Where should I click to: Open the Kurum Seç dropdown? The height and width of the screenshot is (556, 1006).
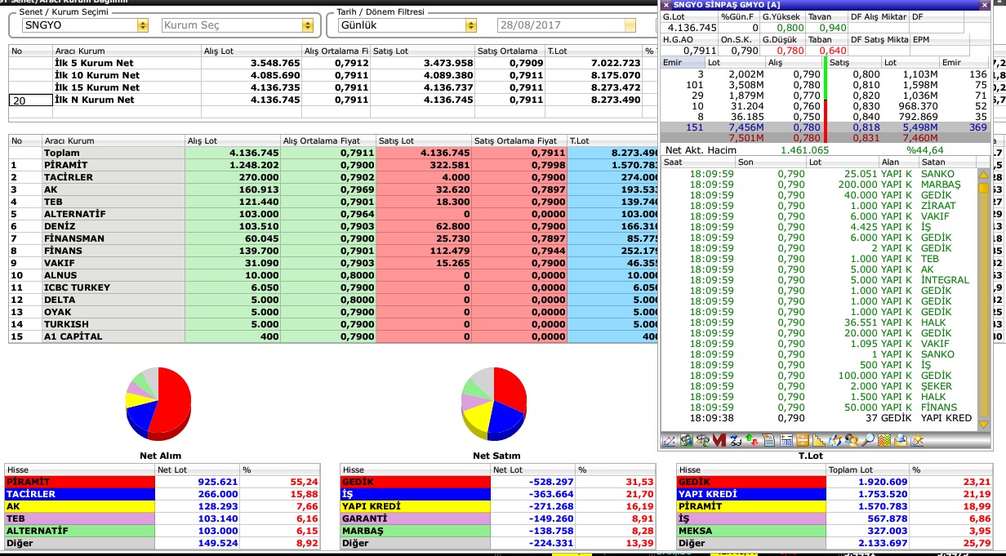pos(308,25)
